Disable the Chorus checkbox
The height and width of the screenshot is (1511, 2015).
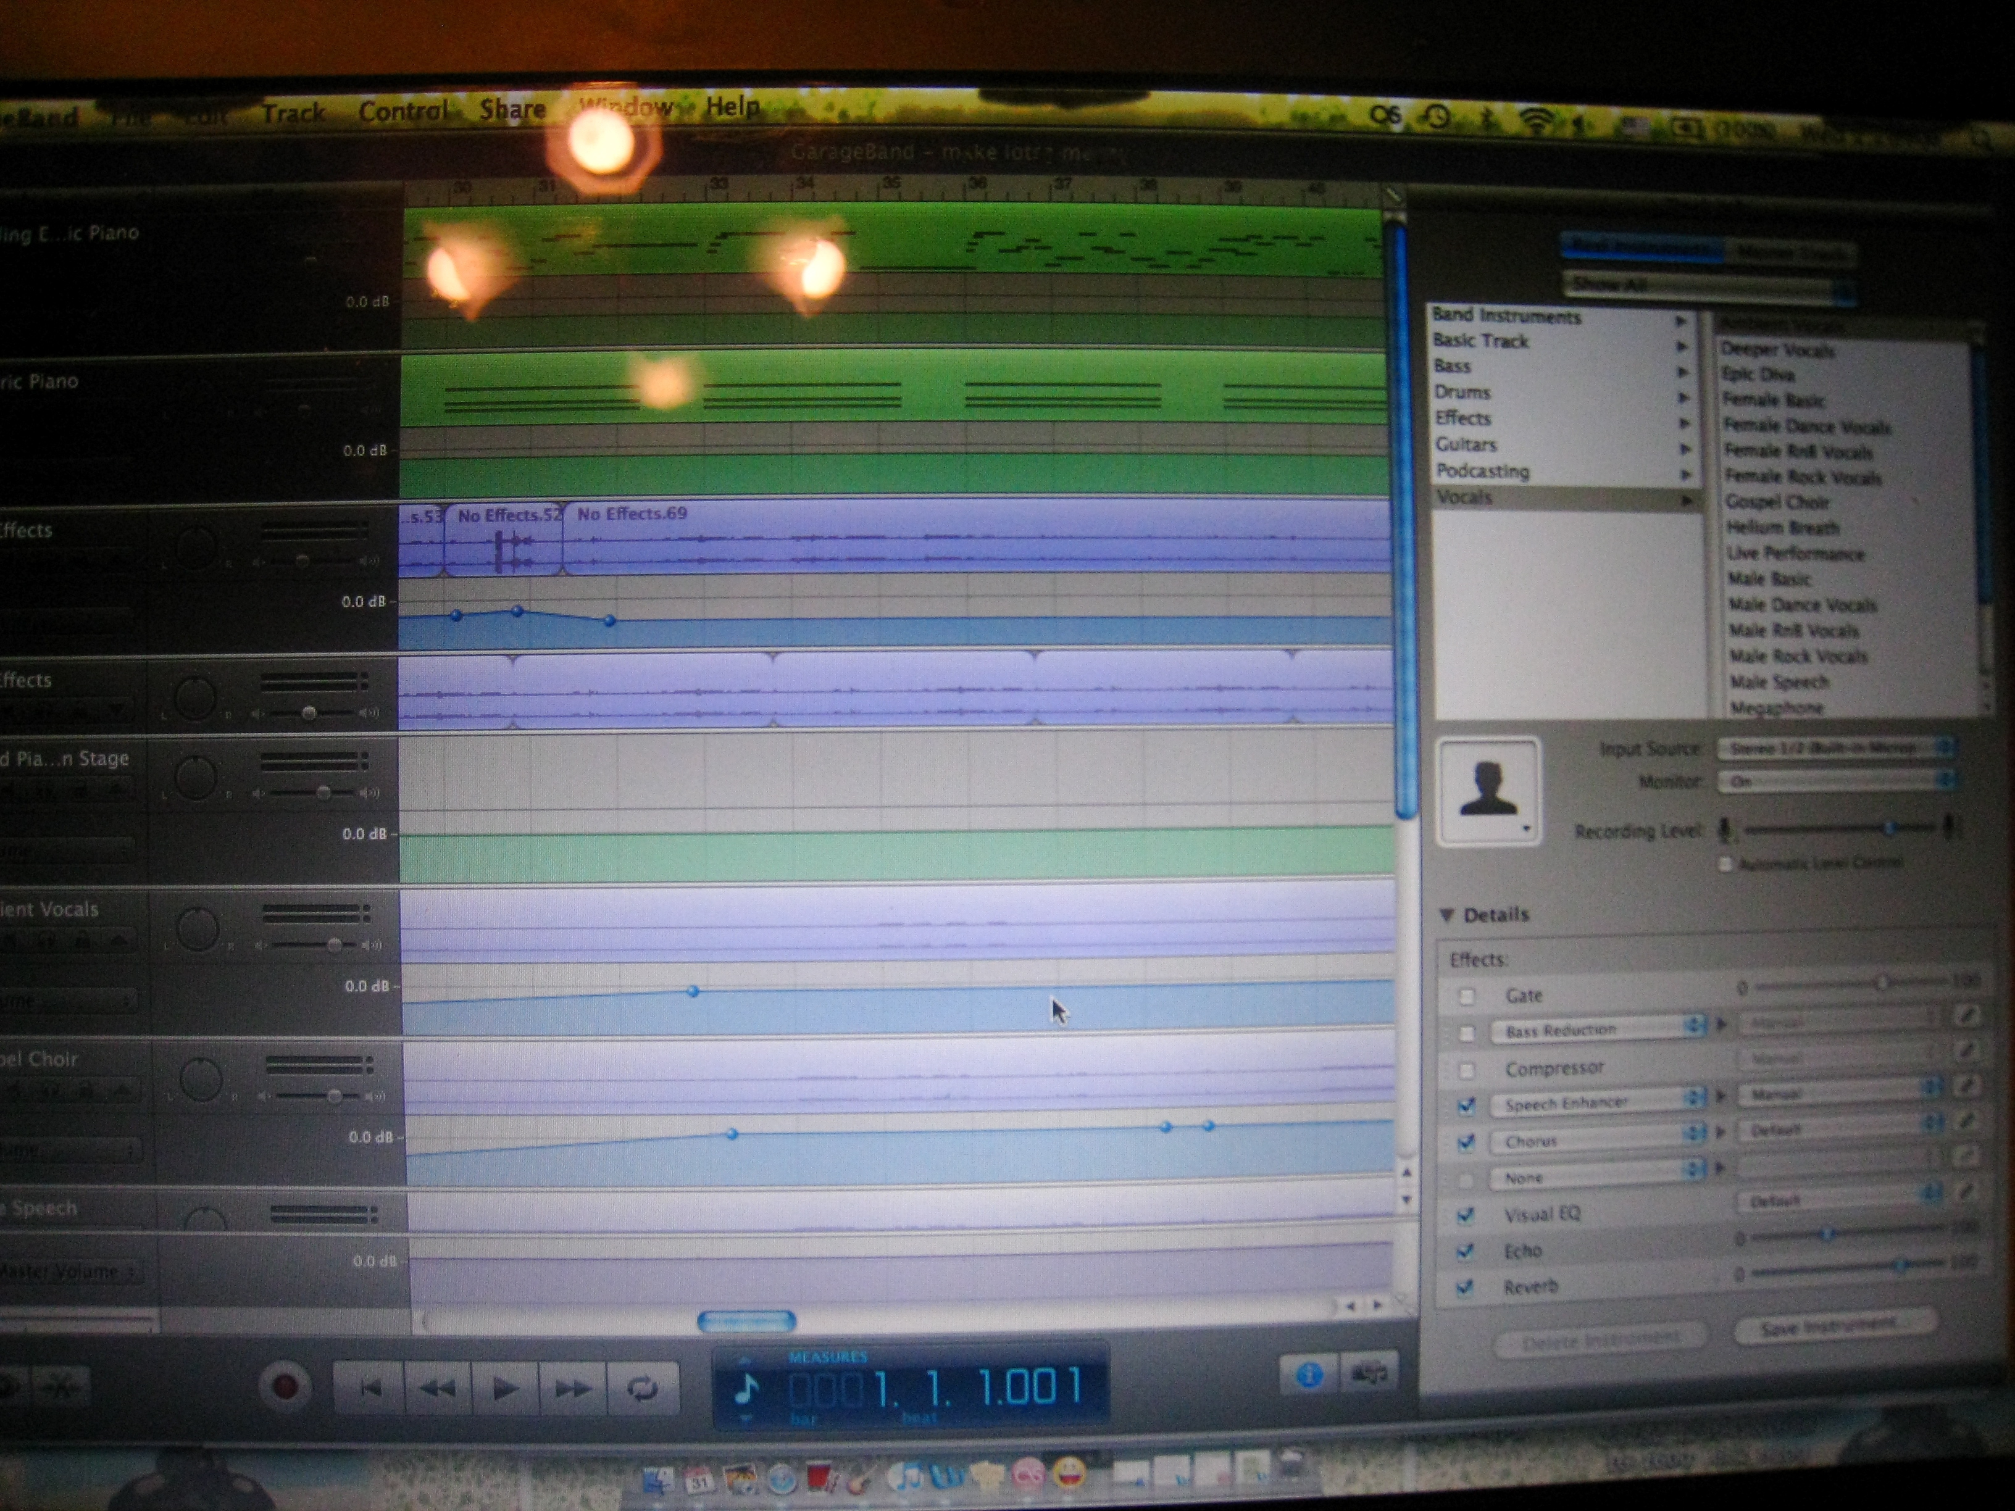click(1467, 1142)
